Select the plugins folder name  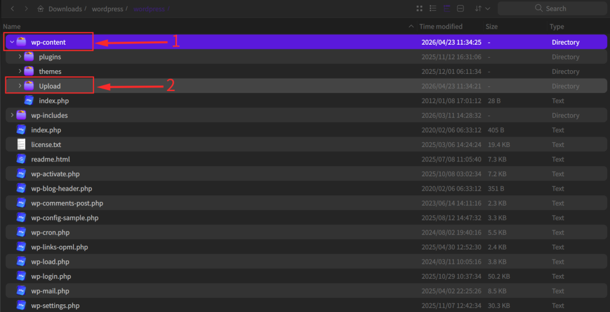tap(50, 57)
